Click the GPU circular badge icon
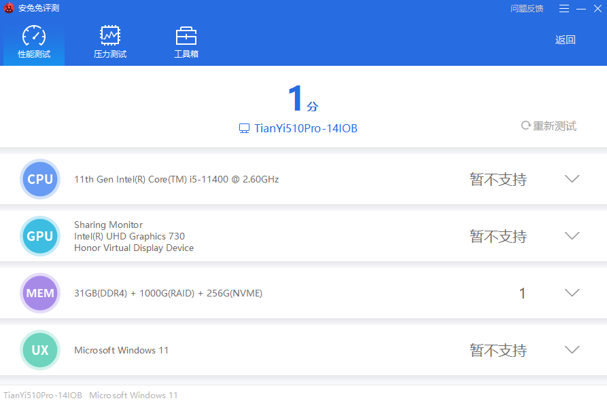607x403 pixels. coord(40,236)
